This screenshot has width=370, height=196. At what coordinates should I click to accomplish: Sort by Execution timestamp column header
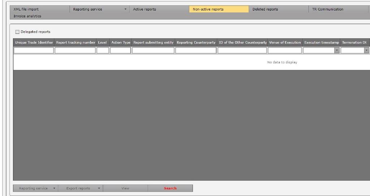[321, 43]
